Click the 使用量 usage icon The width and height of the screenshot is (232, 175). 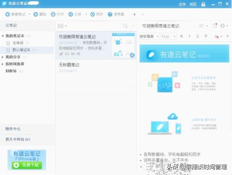pyautogui.click(x=110, y=14)
